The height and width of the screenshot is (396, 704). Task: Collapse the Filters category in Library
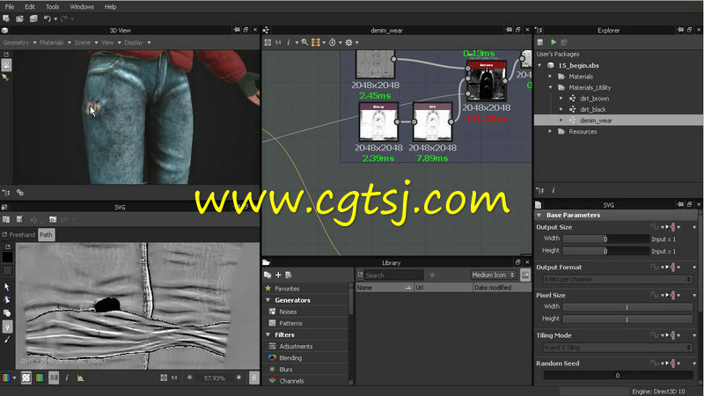tap(268, 334)
